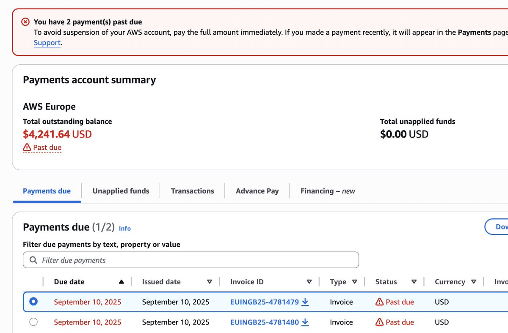
Task: Sort by Type column arrow
Action: [x=355, y=282]
